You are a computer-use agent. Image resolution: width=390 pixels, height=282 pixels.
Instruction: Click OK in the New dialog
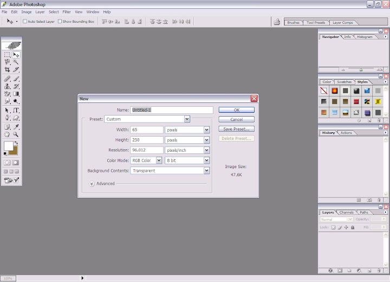click(x=236, y=110)
